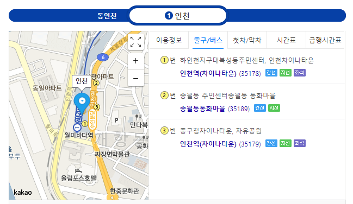Select exit marker 2 on the map
Viewport: 353px width, 204px height.
click(96, 83)
